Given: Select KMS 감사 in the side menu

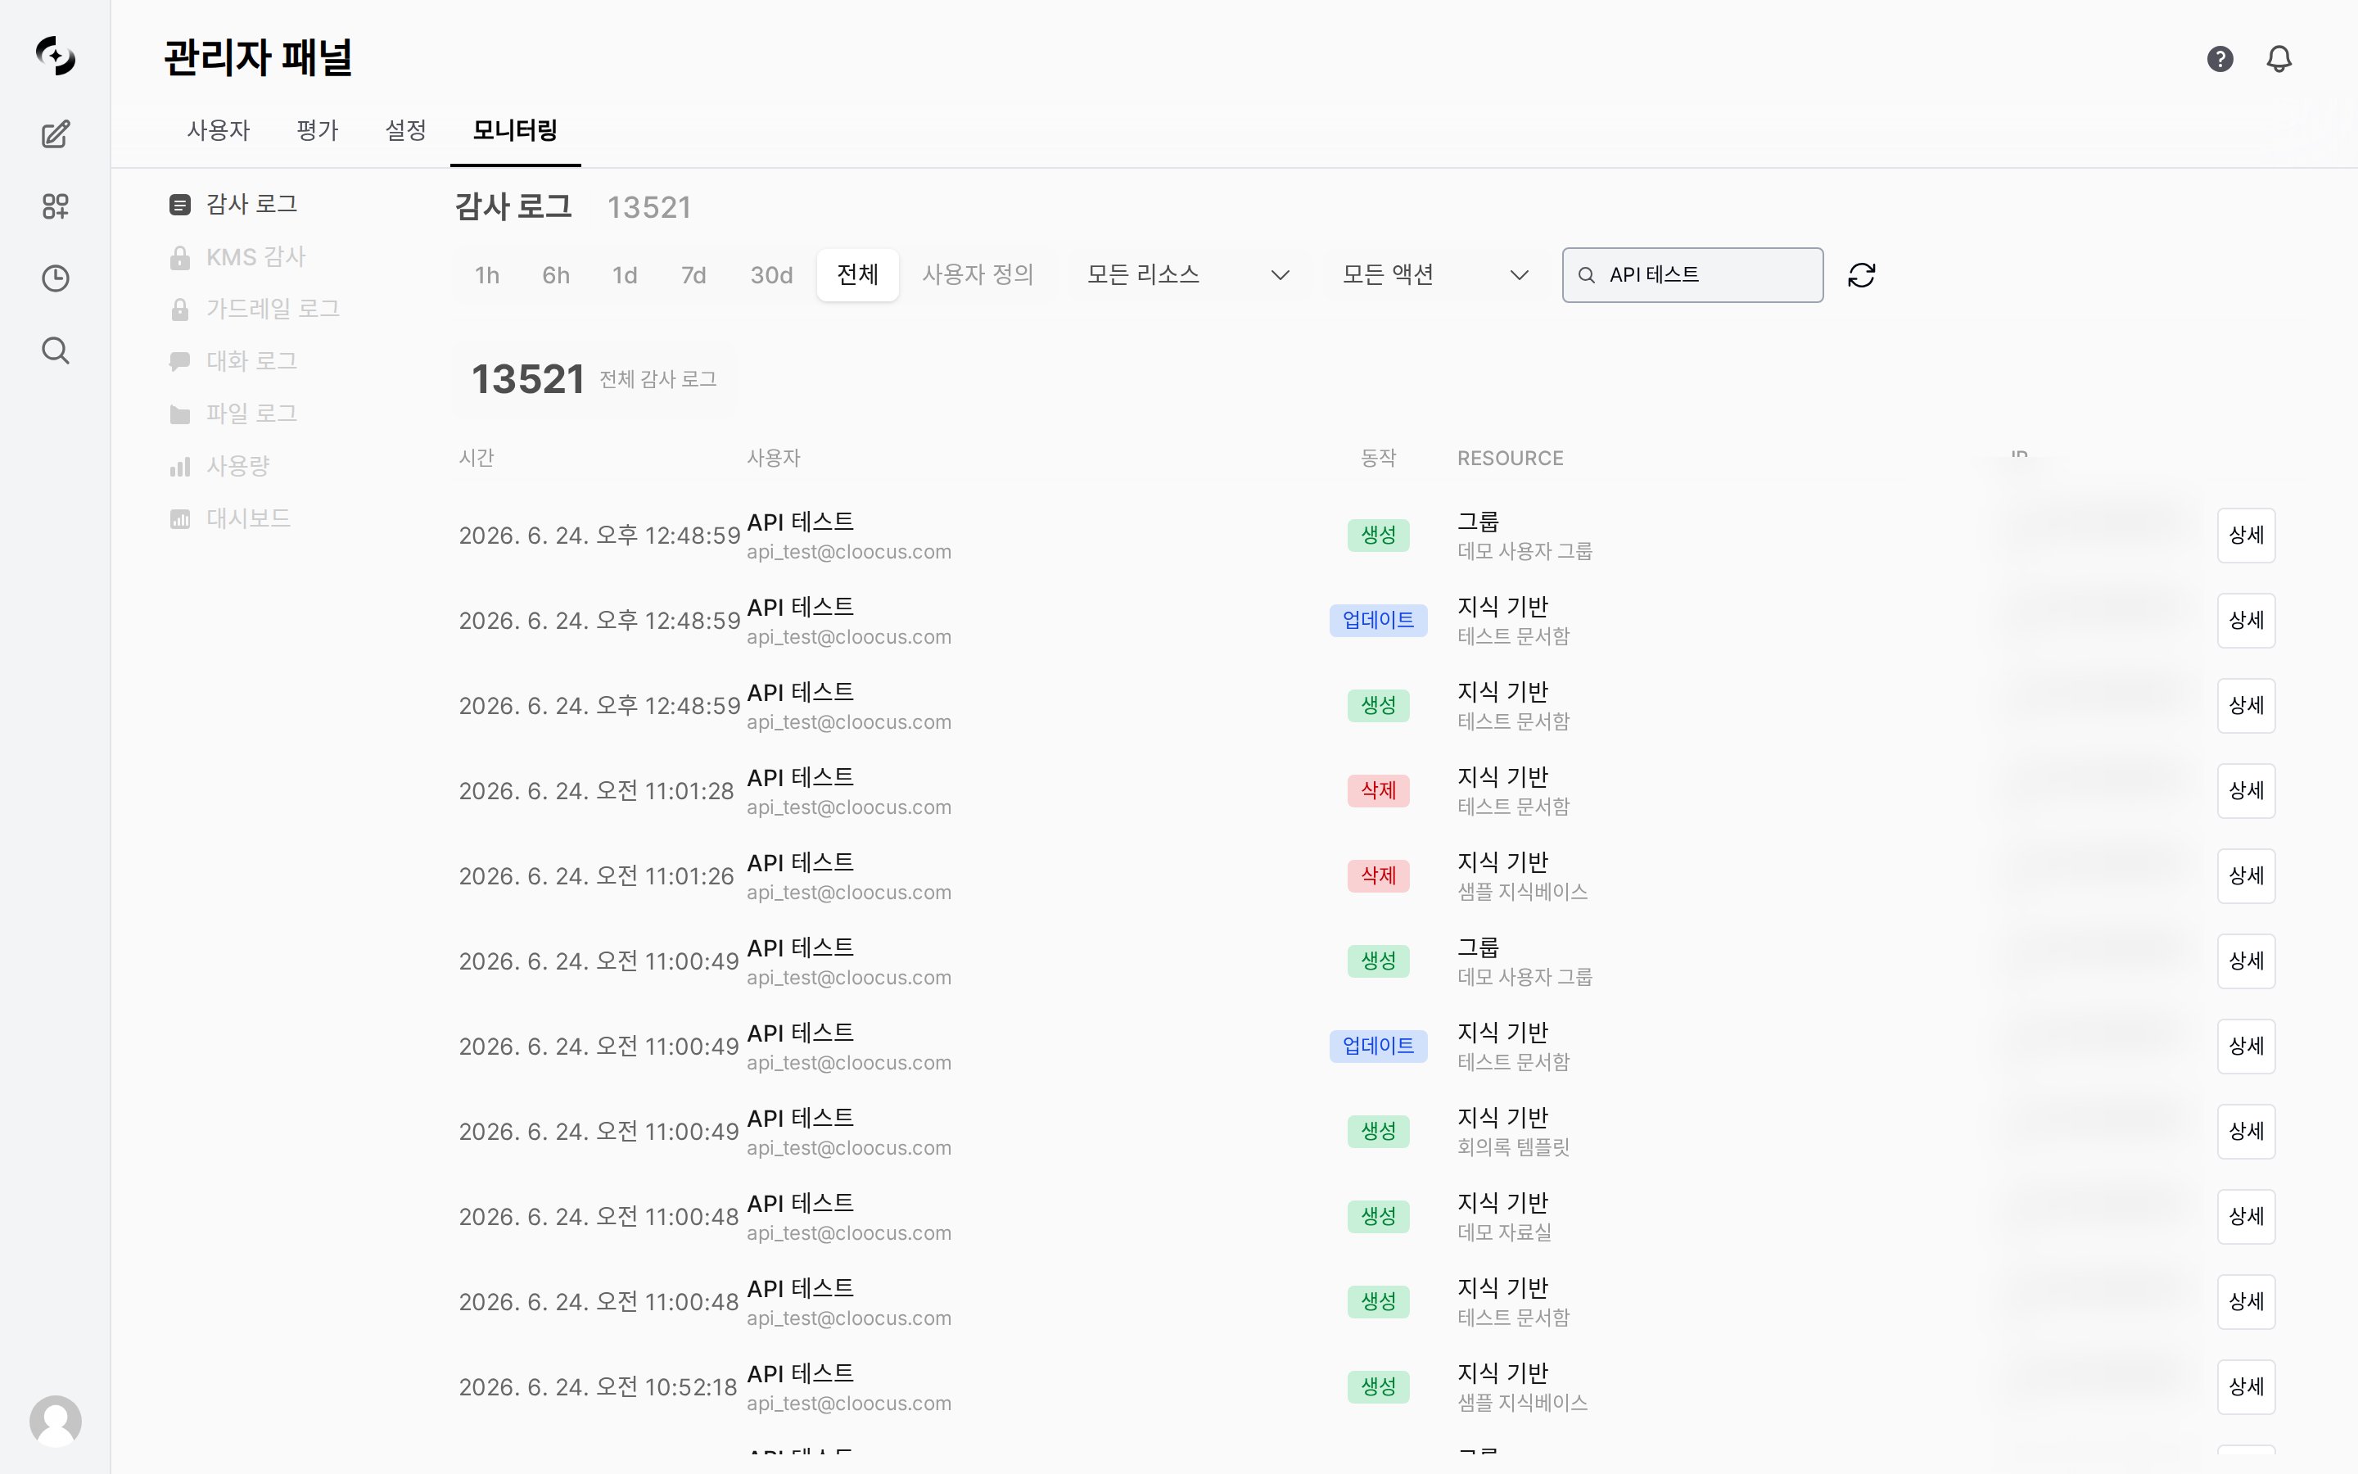Looking at the screenshot, I should (x=237, y=256).
